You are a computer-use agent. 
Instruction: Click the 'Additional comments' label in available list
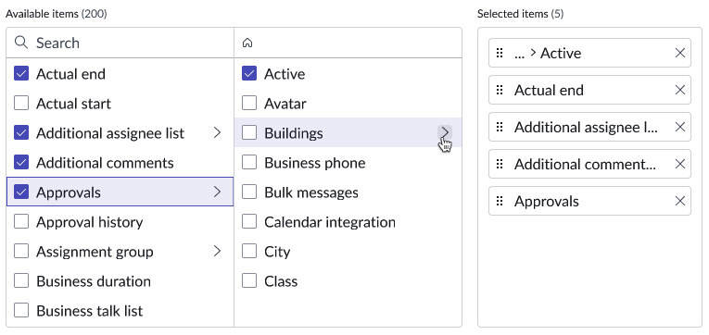[x=105, y=163]
